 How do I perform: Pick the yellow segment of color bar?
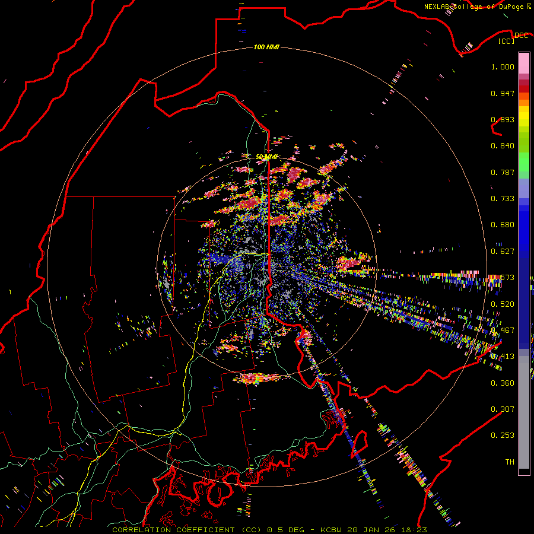point(524,117)
